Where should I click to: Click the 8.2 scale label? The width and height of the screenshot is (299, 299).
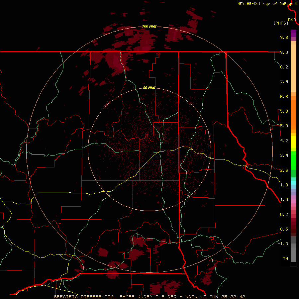click(284, 67)
